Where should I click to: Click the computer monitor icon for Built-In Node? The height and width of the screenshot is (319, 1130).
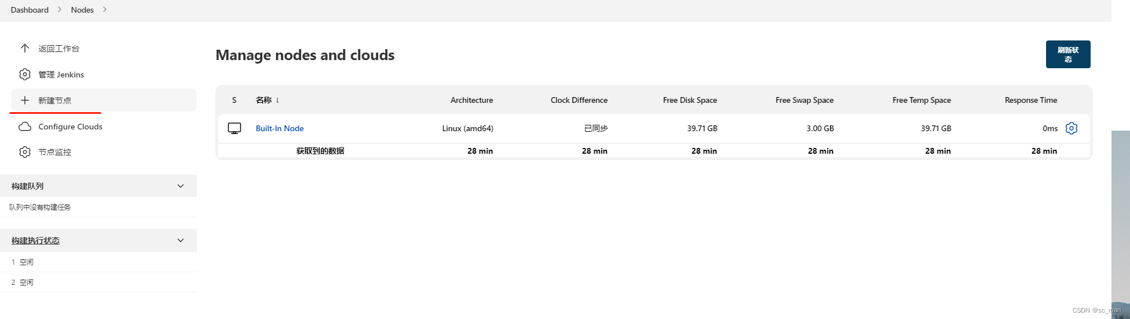[x=234, y=128]
